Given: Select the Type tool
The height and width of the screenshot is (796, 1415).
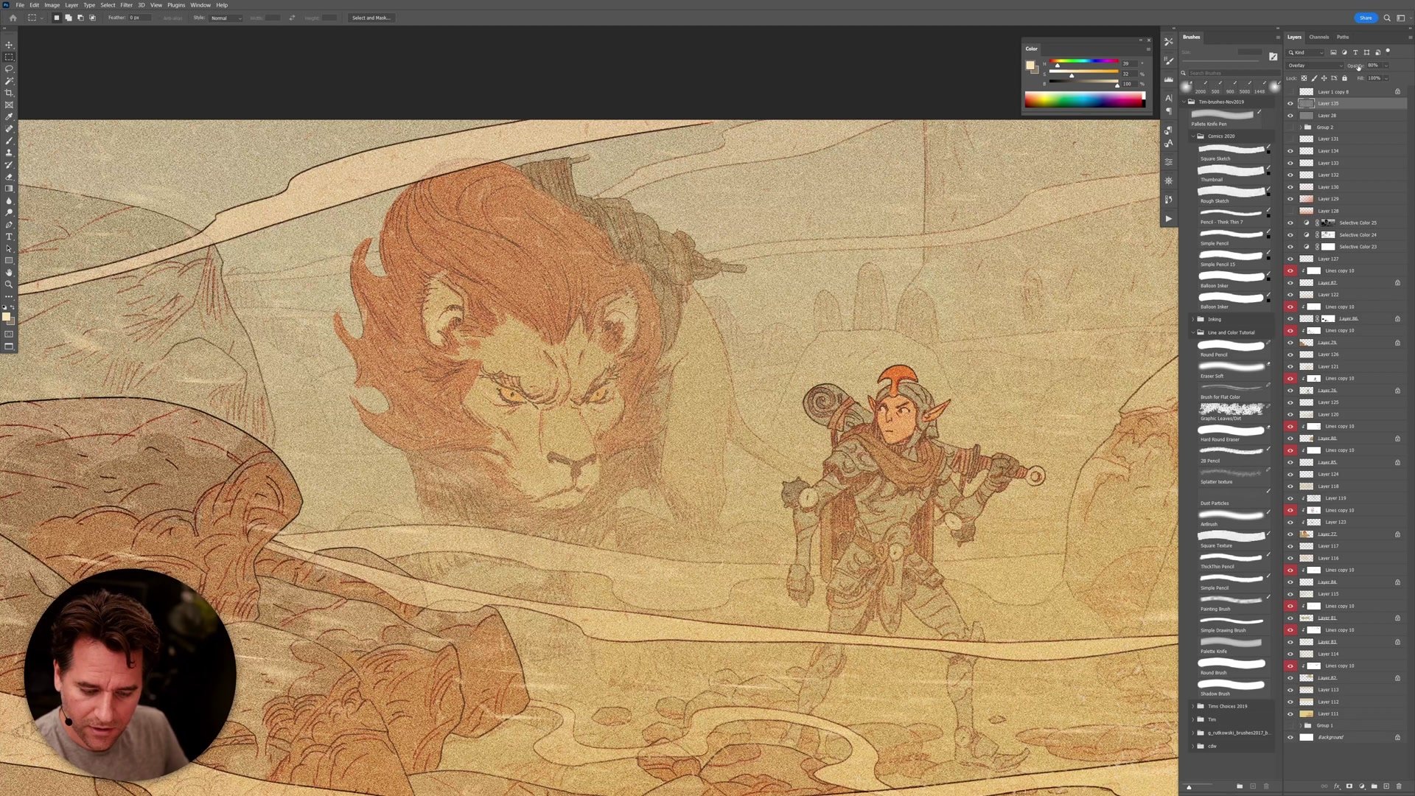Looking at the screenshot, I should coord(9,237).
